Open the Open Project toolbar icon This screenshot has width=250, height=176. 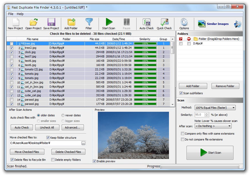(x=34, y=22)
